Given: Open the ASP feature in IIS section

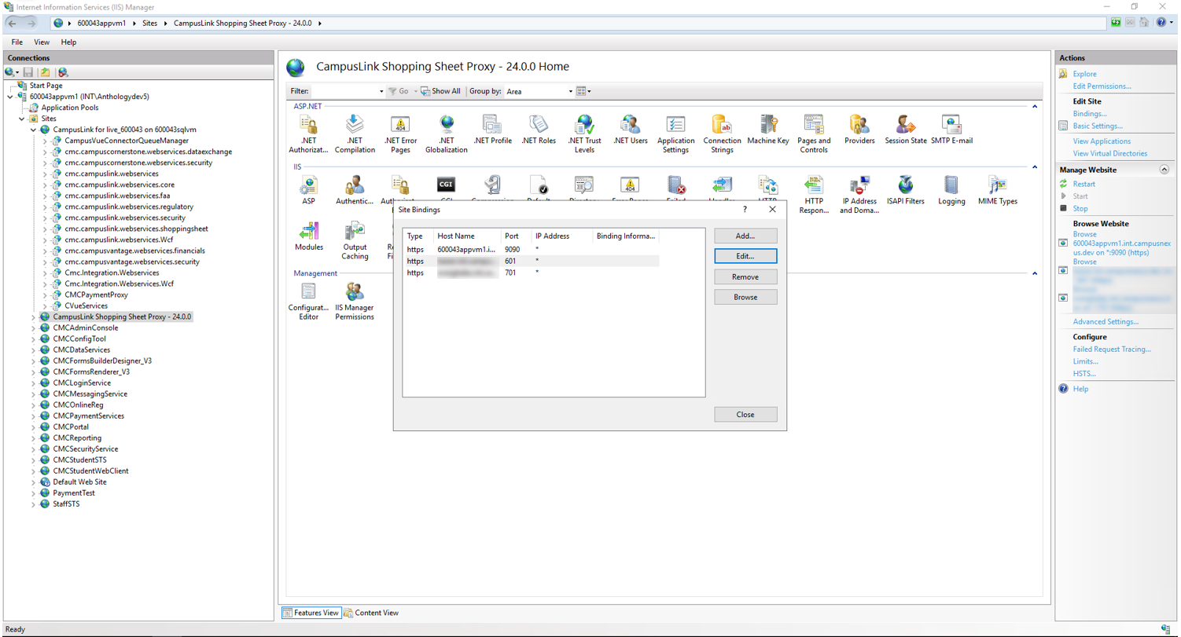Looking at the screenshot, I should [308, 190].
